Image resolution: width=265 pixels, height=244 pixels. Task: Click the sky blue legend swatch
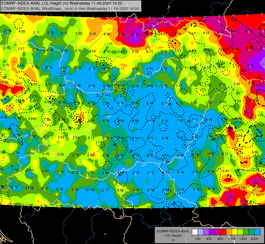pyautogui.click(x=257, y=232)
